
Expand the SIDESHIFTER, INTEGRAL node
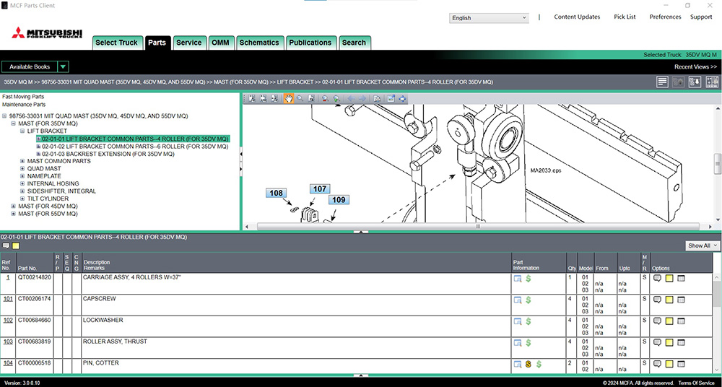tap(22, 191)
